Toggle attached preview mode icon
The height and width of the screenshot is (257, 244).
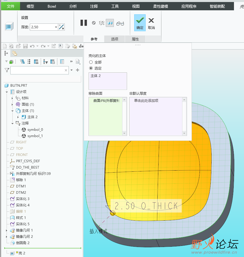point(110,23)
